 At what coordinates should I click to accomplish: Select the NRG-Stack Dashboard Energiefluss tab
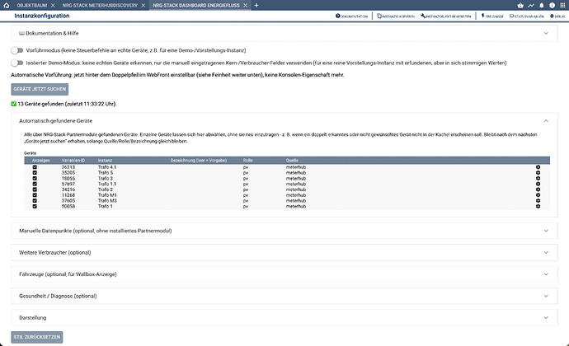(196, 5)
